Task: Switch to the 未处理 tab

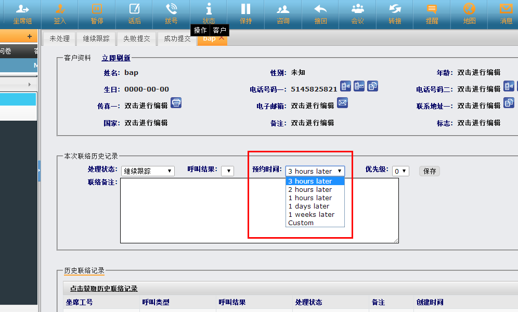Action: 60,38
